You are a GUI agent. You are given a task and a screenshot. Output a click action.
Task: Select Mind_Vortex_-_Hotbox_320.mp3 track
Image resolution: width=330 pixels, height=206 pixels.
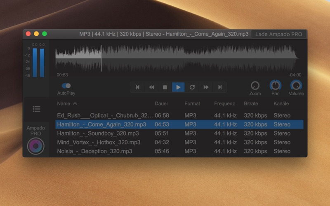tap(179, 142)
